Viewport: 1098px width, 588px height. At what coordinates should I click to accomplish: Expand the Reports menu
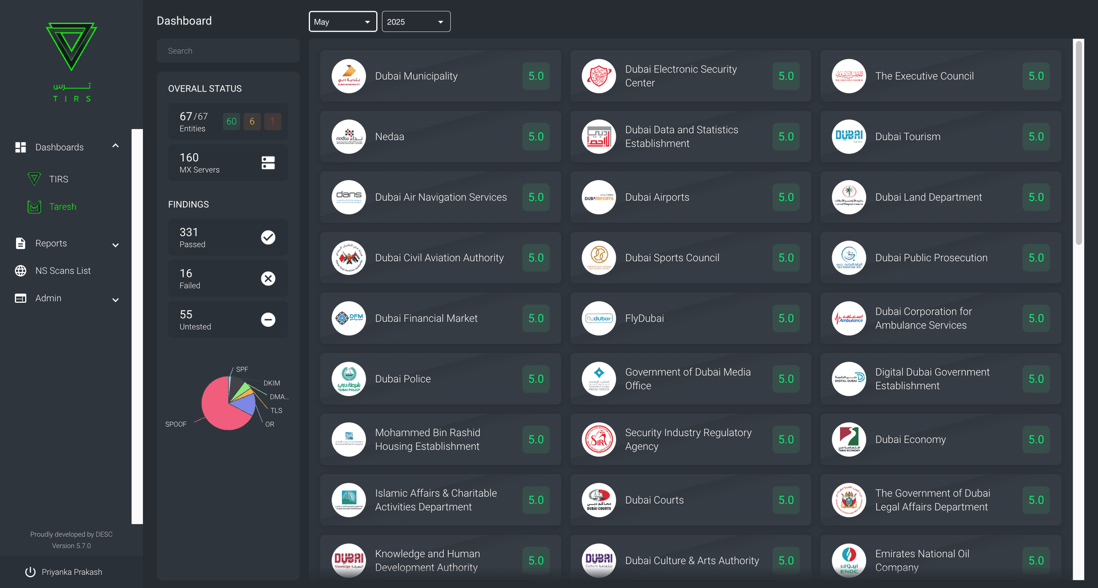[x=67, y=243]
